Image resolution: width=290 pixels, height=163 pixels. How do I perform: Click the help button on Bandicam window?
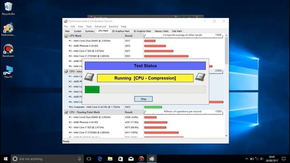[x=175, y=17]
